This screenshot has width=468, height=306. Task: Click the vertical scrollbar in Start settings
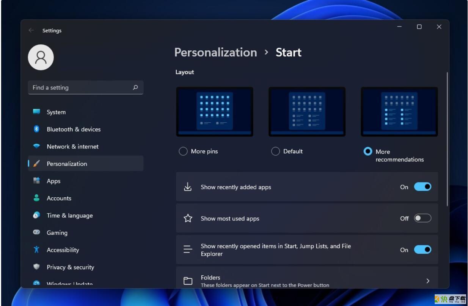(448, 139)
